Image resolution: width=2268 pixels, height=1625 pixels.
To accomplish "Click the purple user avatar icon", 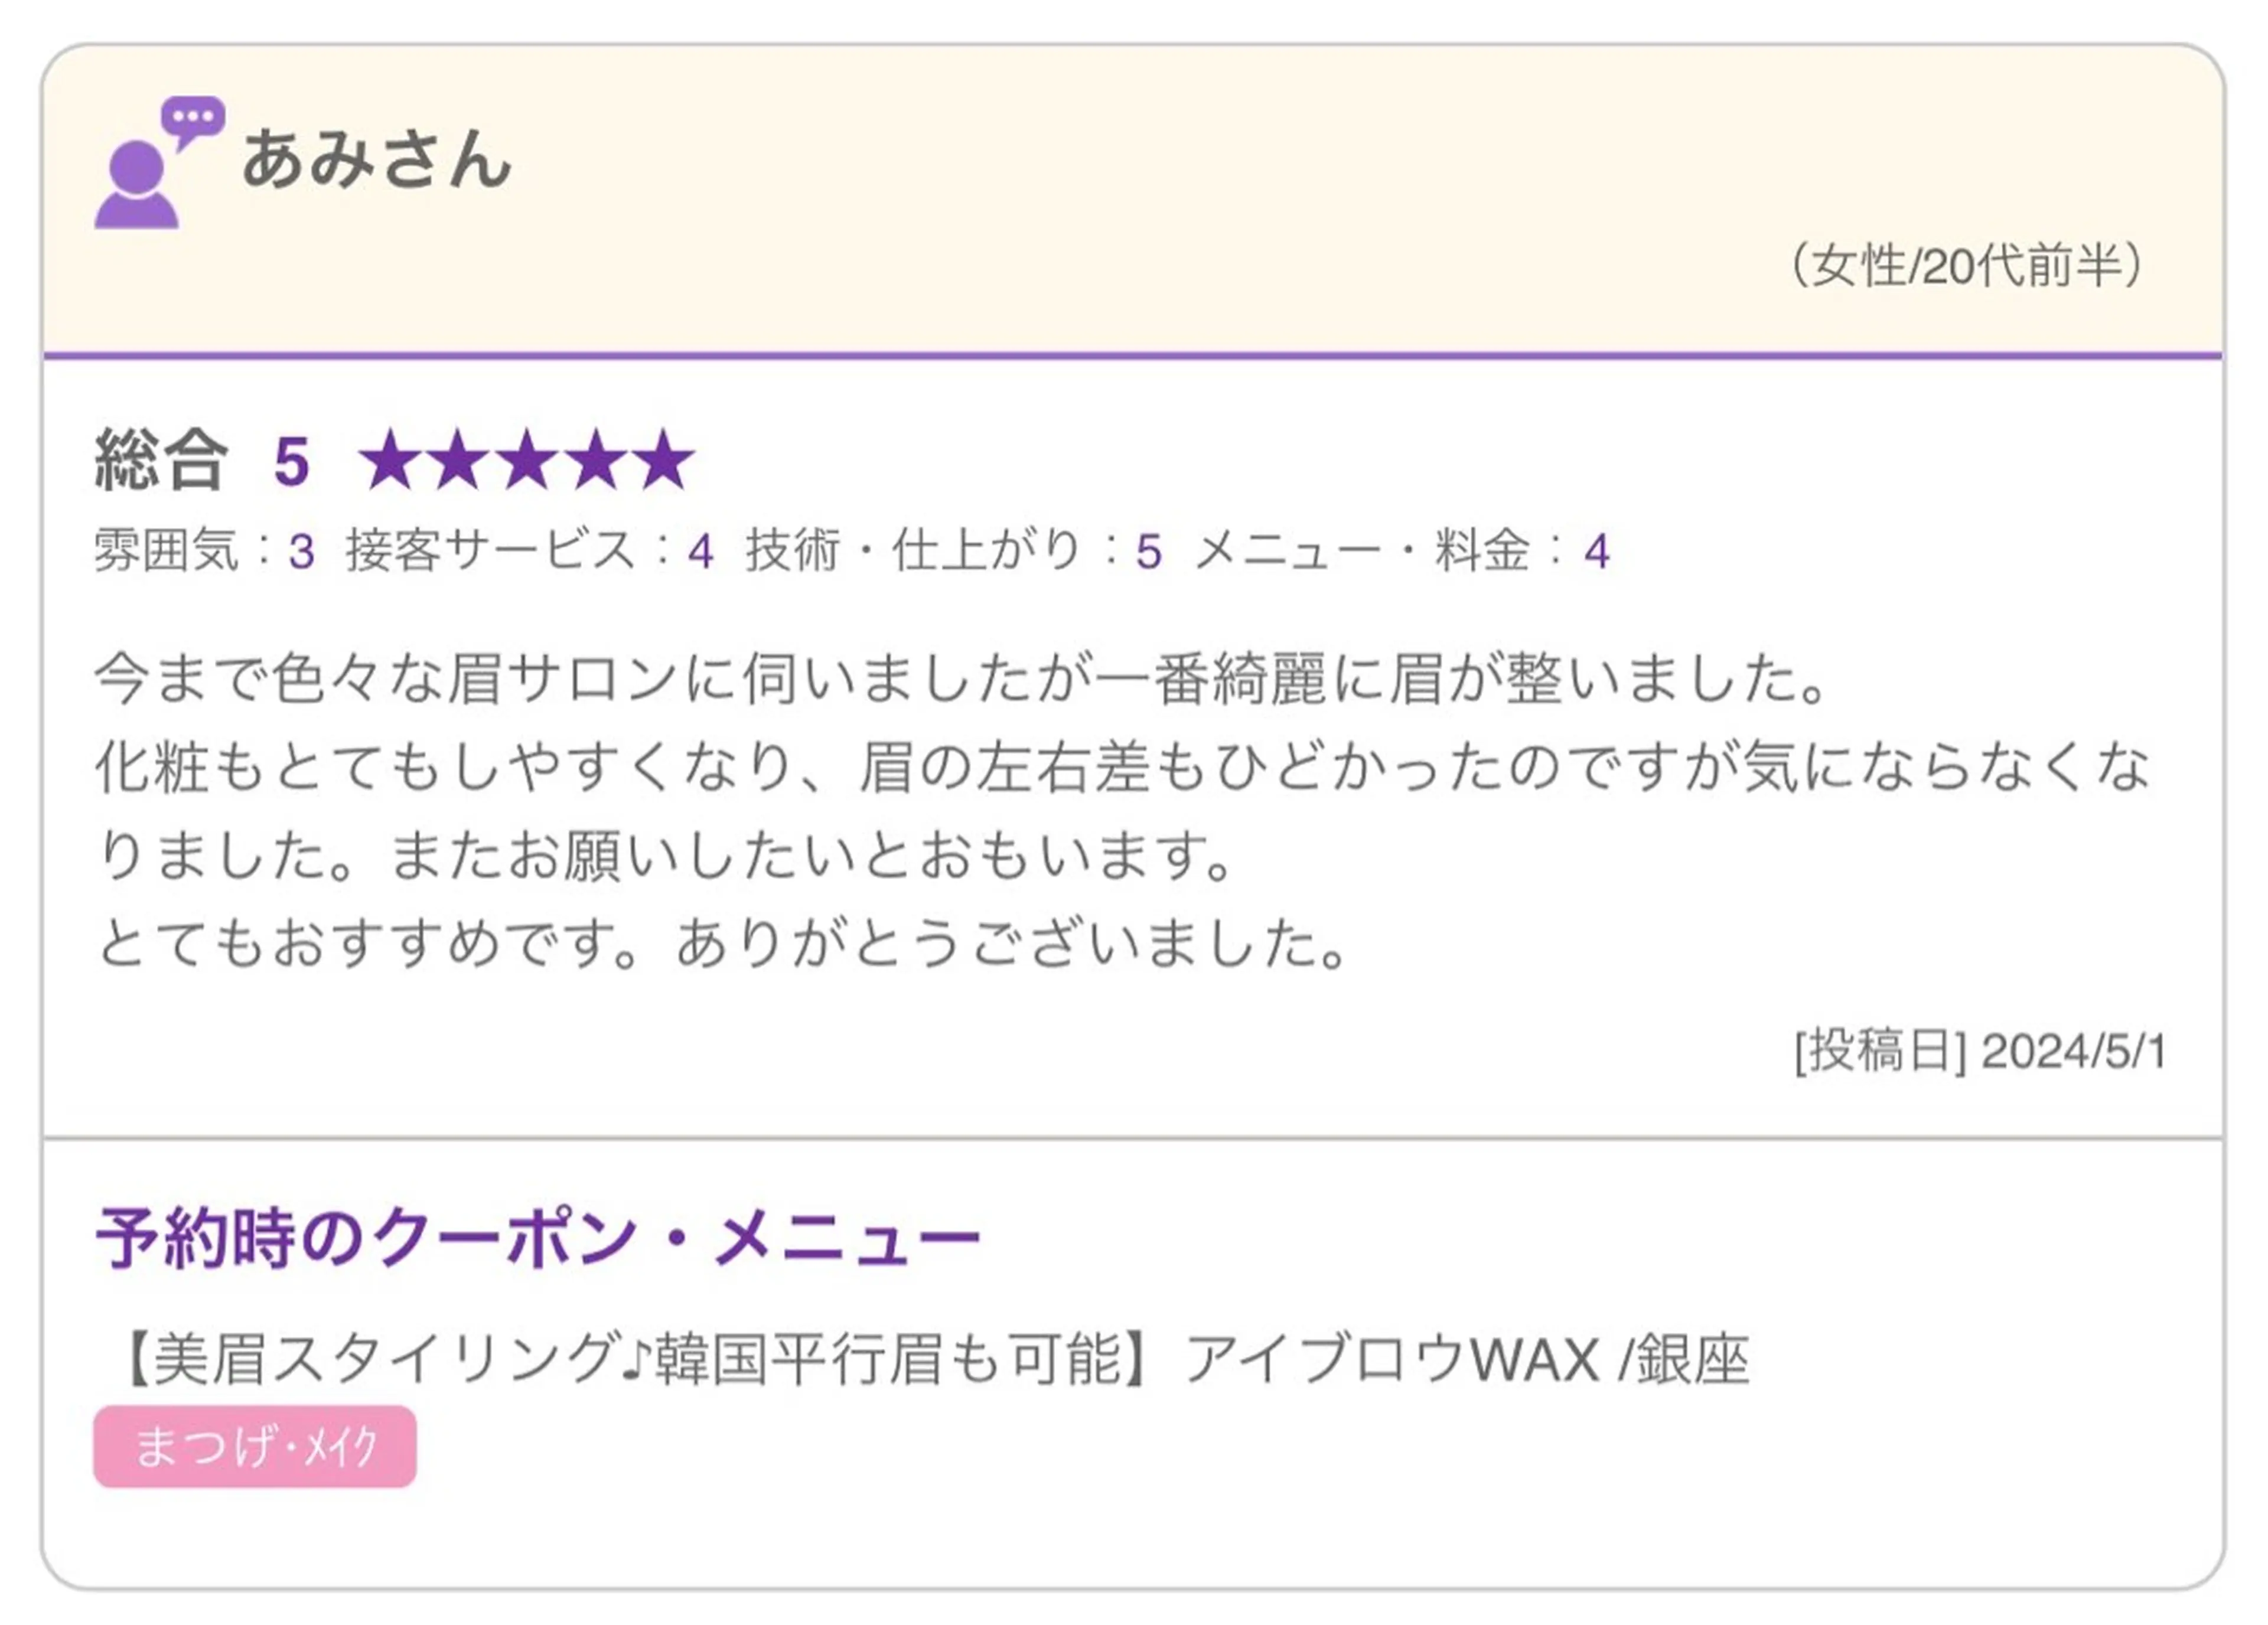I will pyautogui.click(x=136, y=186).
